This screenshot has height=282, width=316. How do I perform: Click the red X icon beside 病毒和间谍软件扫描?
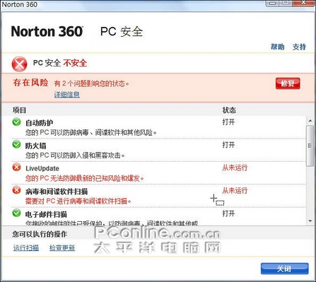click(x=16, y=190)
